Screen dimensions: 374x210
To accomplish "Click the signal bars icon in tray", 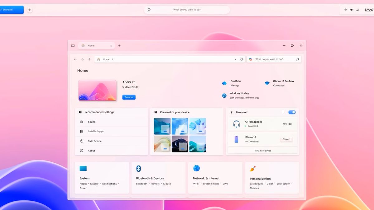I will coord(358,10).
